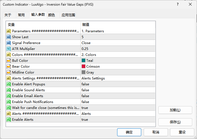This screenshot has width=197, height=139.
Task: Select the 输入参数 tab
Action: (38, 15)
